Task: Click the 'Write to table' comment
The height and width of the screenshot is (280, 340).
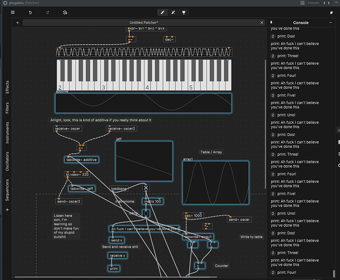Action: pyautogui.click(x=251, y=237)
